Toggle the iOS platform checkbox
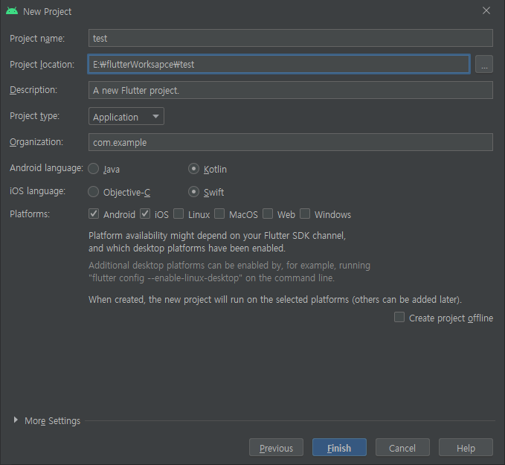505x465 pixels. click(145, 214)
